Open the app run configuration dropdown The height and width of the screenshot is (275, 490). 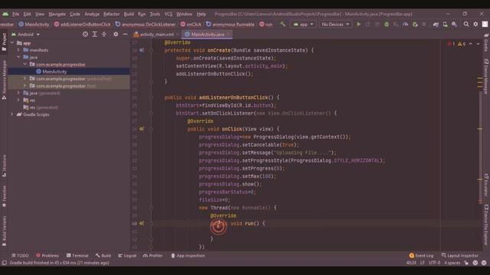pyautogui.click(x=303, y=24)
